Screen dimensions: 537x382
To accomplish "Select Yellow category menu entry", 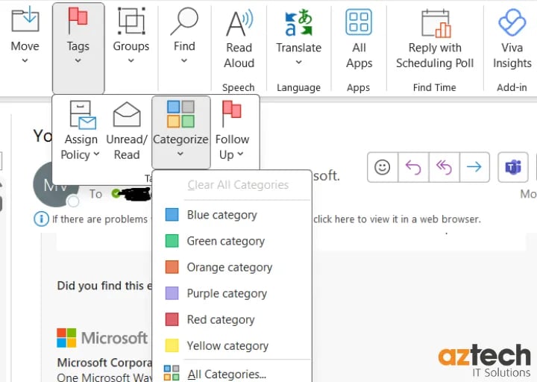I will [x=232, y=345].
